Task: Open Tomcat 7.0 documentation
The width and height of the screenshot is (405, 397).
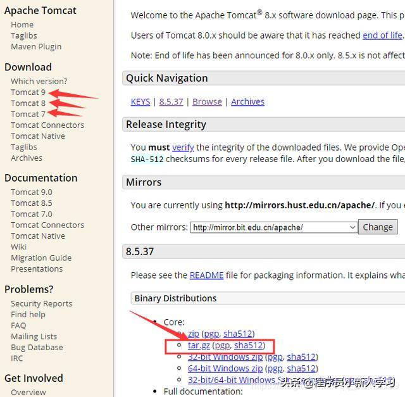Action: [x=32, y=214]
